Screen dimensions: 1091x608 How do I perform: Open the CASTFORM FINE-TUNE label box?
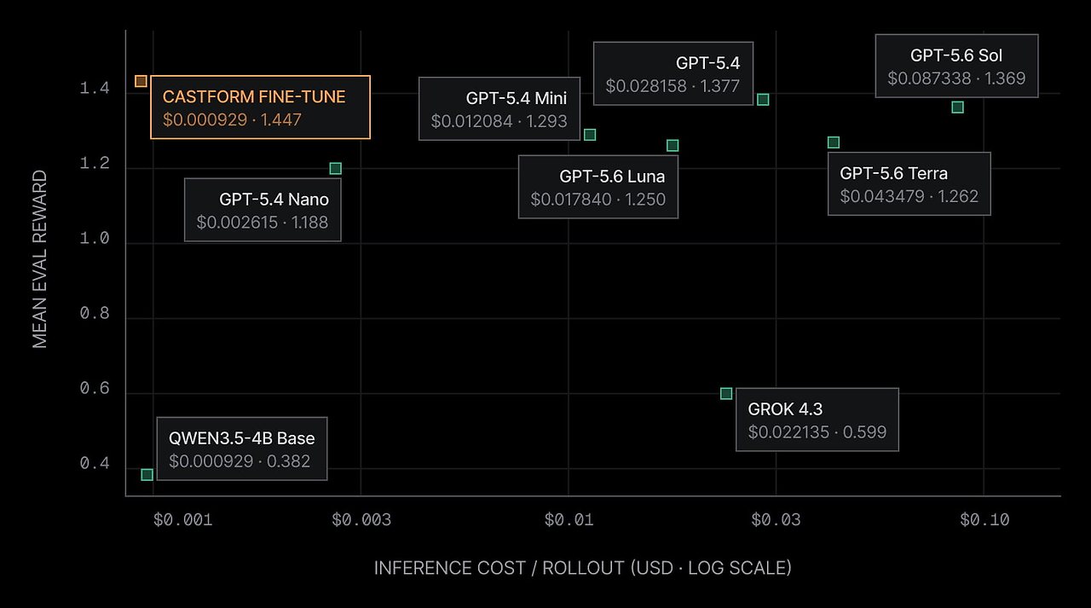pos(261,107)
